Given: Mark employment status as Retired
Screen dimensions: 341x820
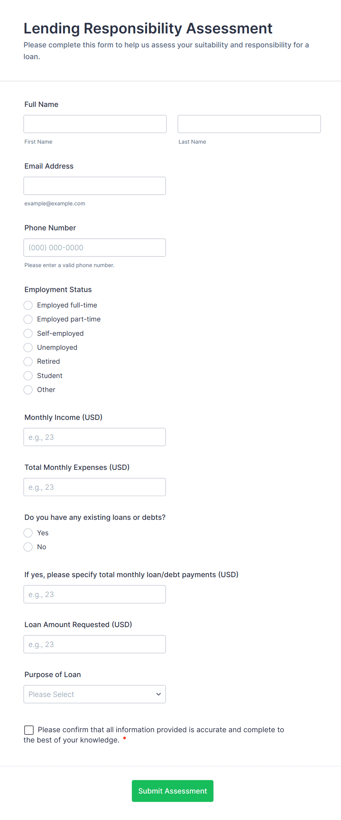Looking at the screenshot, I should tap(28, 362).
